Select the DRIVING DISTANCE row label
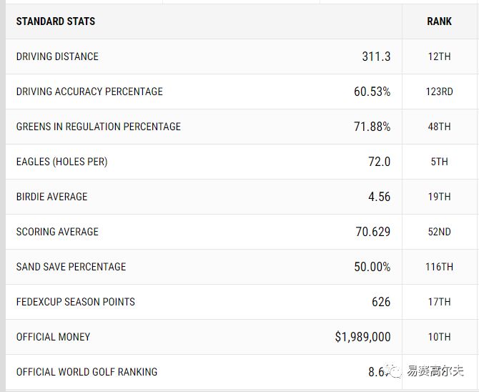The image size is (479, 392). click(x=57, y=57)
